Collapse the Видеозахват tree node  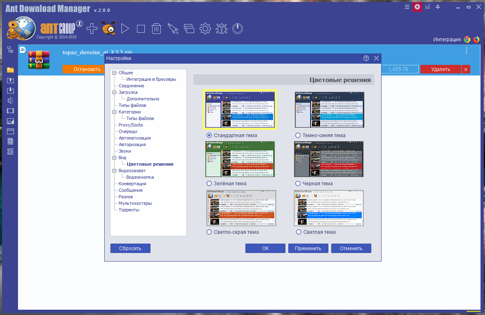[114, 171]
